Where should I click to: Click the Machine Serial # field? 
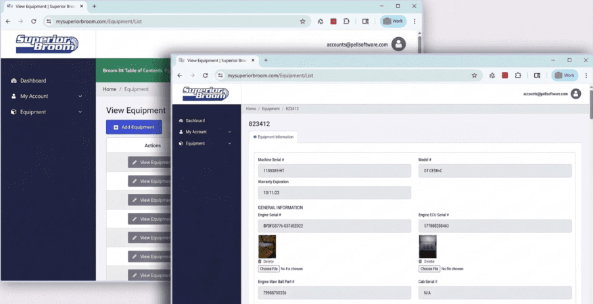coord(334,171)
